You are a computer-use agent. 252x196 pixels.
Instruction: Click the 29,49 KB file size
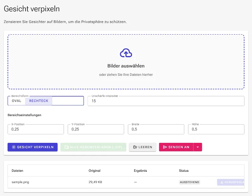click(x=95, y=182)
